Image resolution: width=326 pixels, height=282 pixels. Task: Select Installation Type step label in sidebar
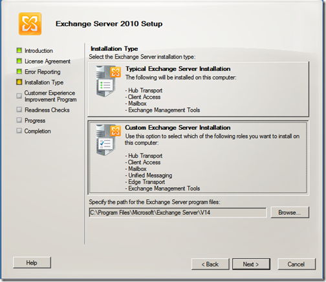(x=44, y=83)
